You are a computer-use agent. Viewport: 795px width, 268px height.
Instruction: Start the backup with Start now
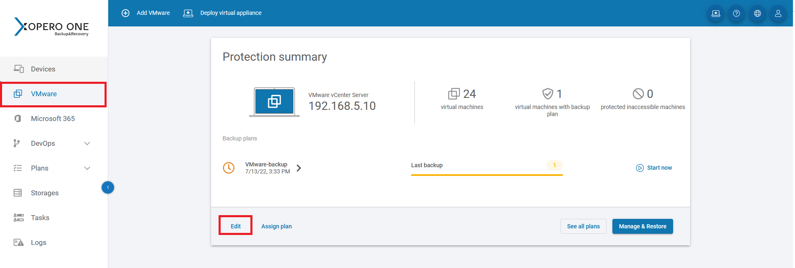tap(659, 168)
